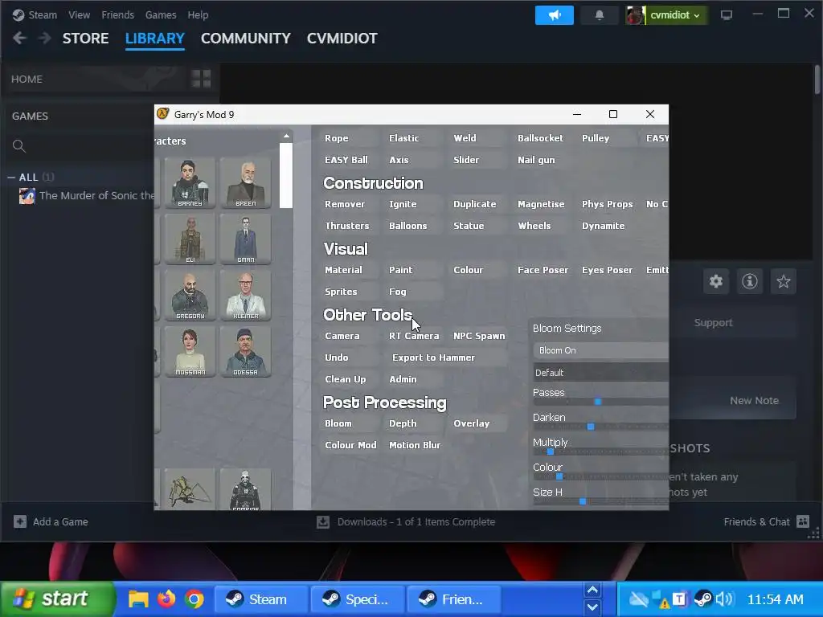Launch Chrome from the taskbar

coord(194,599)
